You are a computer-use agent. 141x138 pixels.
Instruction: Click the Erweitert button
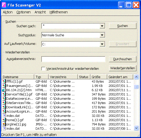coord(123,44)
